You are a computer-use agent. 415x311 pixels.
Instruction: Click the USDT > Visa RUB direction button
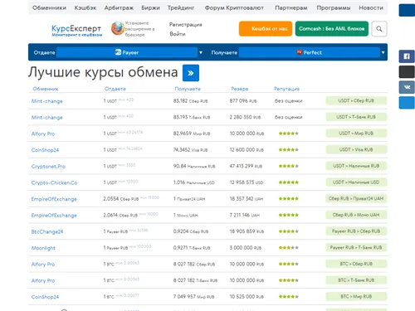point(356,149)
